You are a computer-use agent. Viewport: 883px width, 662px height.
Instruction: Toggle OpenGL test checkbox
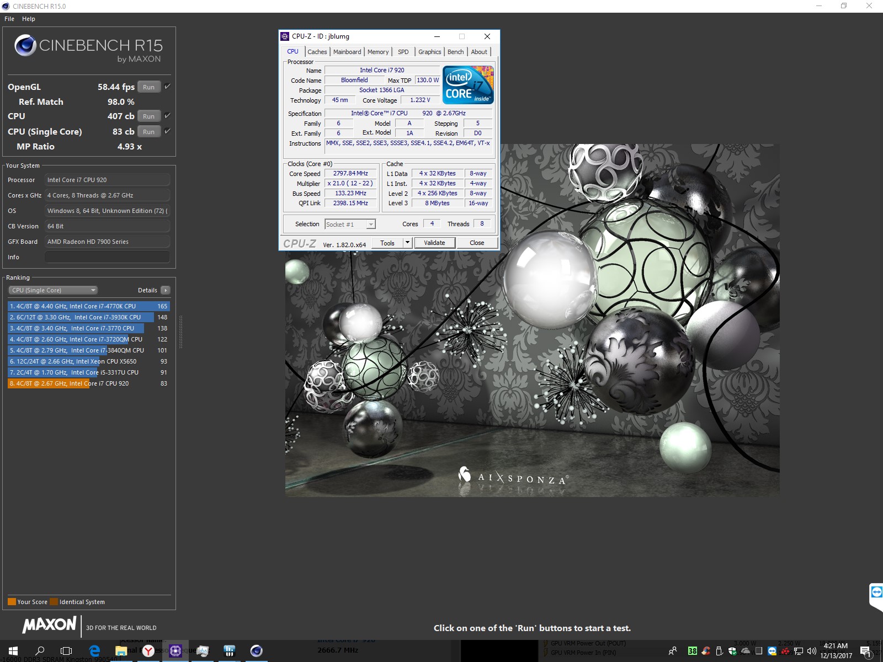coord(167,87)
